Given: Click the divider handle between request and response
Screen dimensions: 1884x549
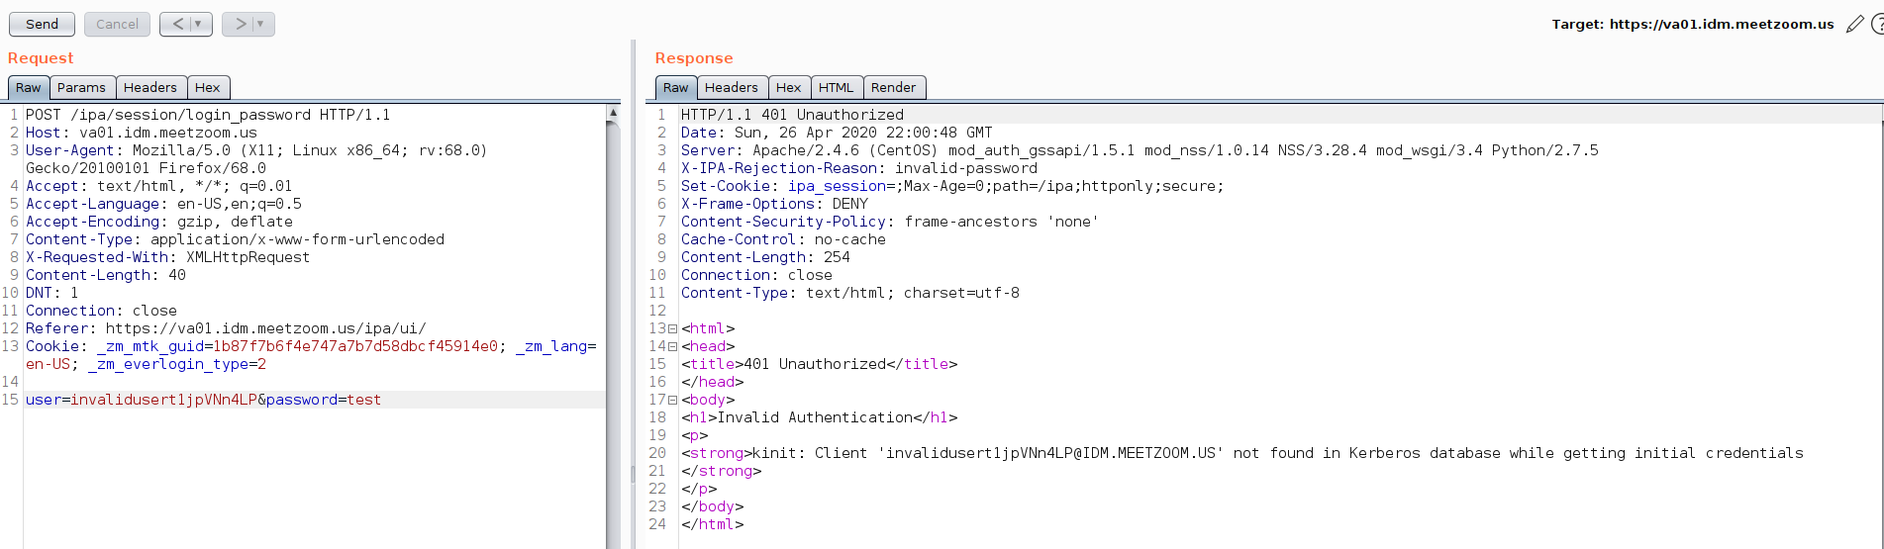Looking at the screenshot, I should coord(633,474).
